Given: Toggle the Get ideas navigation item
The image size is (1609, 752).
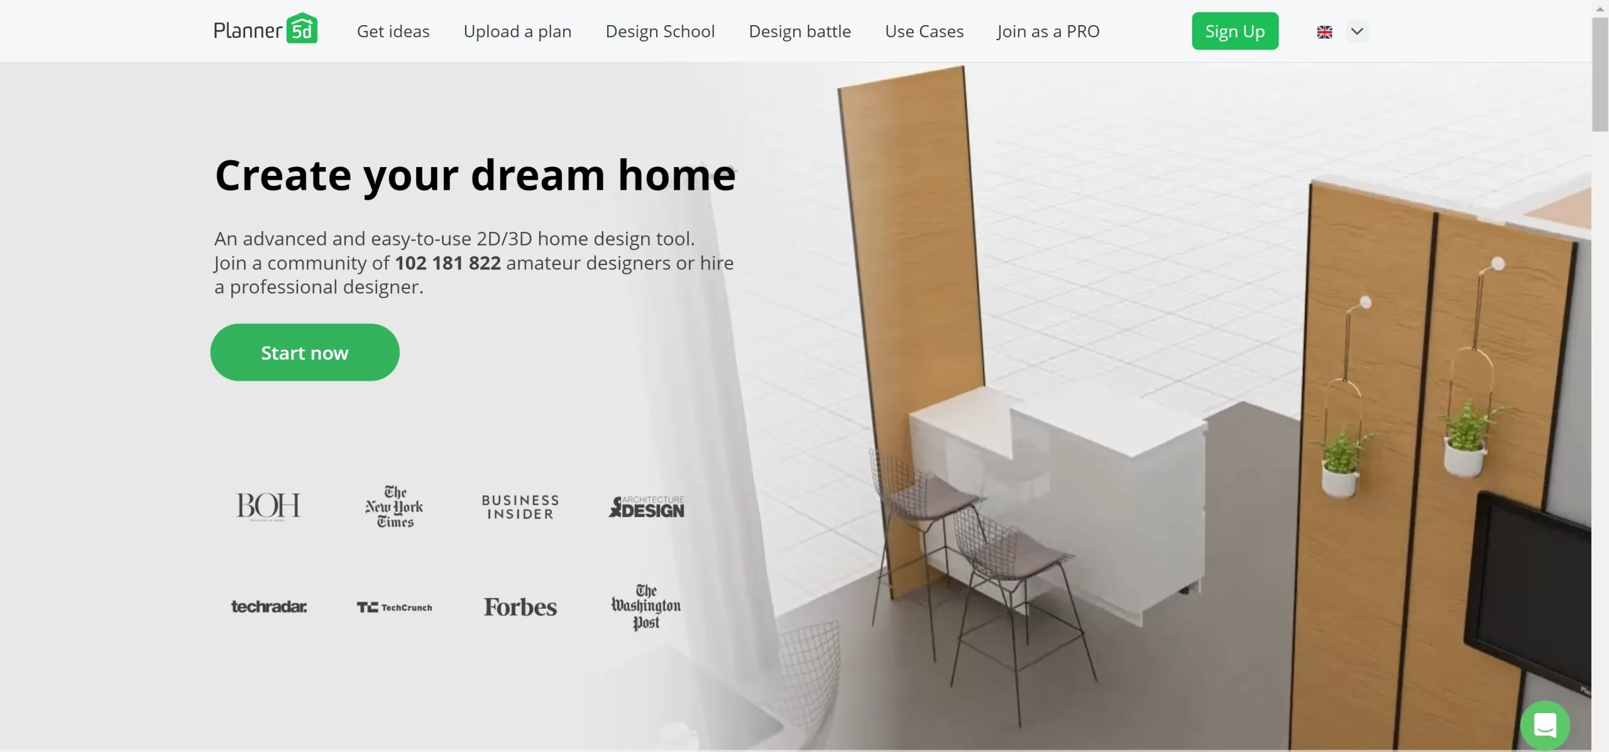Looking at the screenshot, I should coord(392,31).
